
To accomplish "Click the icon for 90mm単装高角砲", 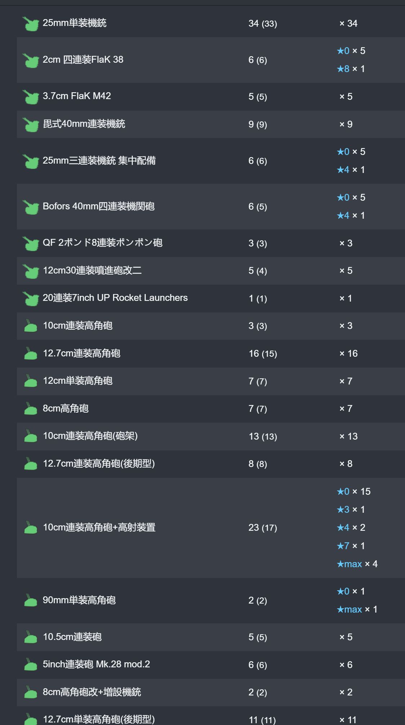I will click(x=31, y=601).
